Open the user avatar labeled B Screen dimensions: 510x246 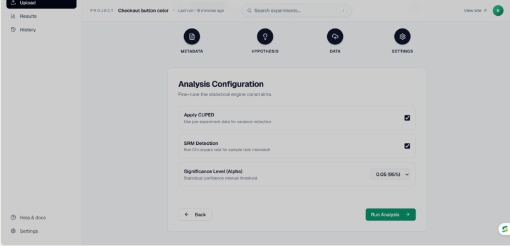498,10
